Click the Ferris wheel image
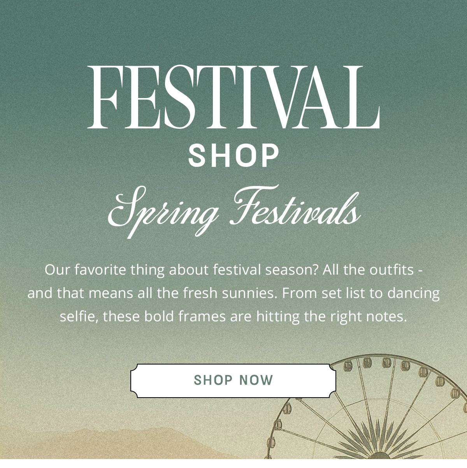This screenshot has width=467, height=468. click(x=366, y=407)
